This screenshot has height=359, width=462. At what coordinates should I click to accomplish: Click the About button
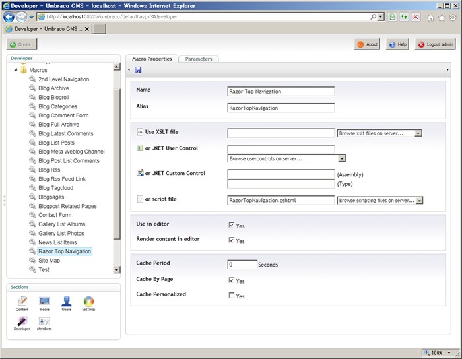(367, 44)
